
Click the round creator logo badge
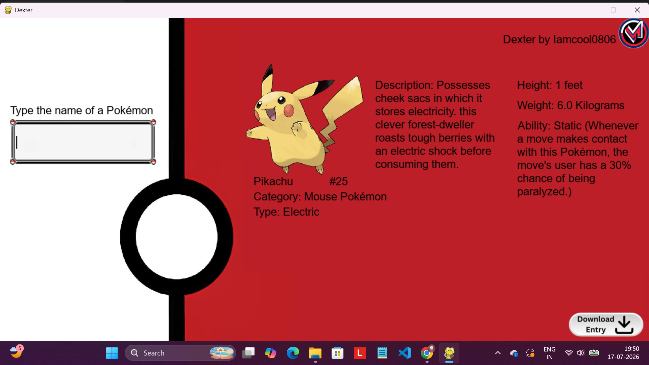pyautogui.click(x=633, y=33)
